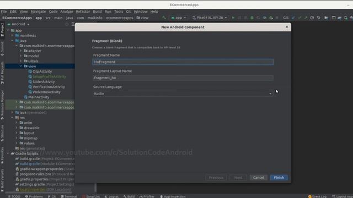353x198 pixels.
Task: Open the Project tool window side tab
Action: click(x=2, y=30)
